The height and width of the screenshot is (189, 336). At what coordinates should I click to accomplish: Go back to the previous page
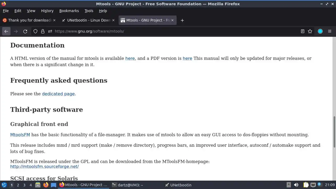click(x=6, y=31)
